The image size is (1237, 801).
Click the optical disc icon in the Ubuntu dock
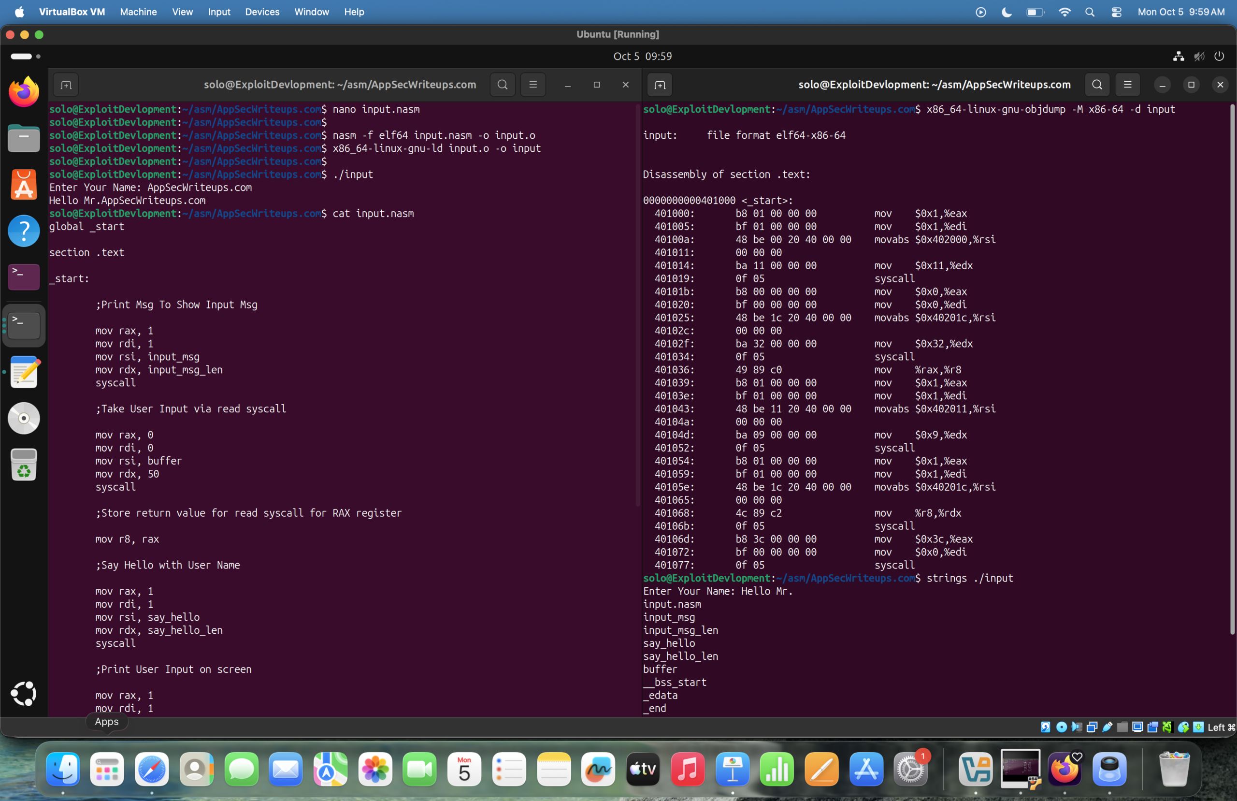(x=24, y=418)
